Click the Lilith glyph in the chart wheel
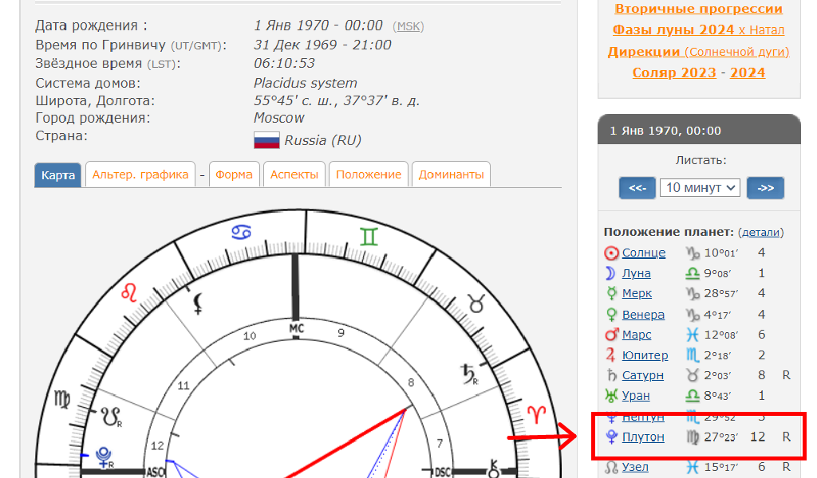Viewport: 817px width, 478px height. coord(198,304)
